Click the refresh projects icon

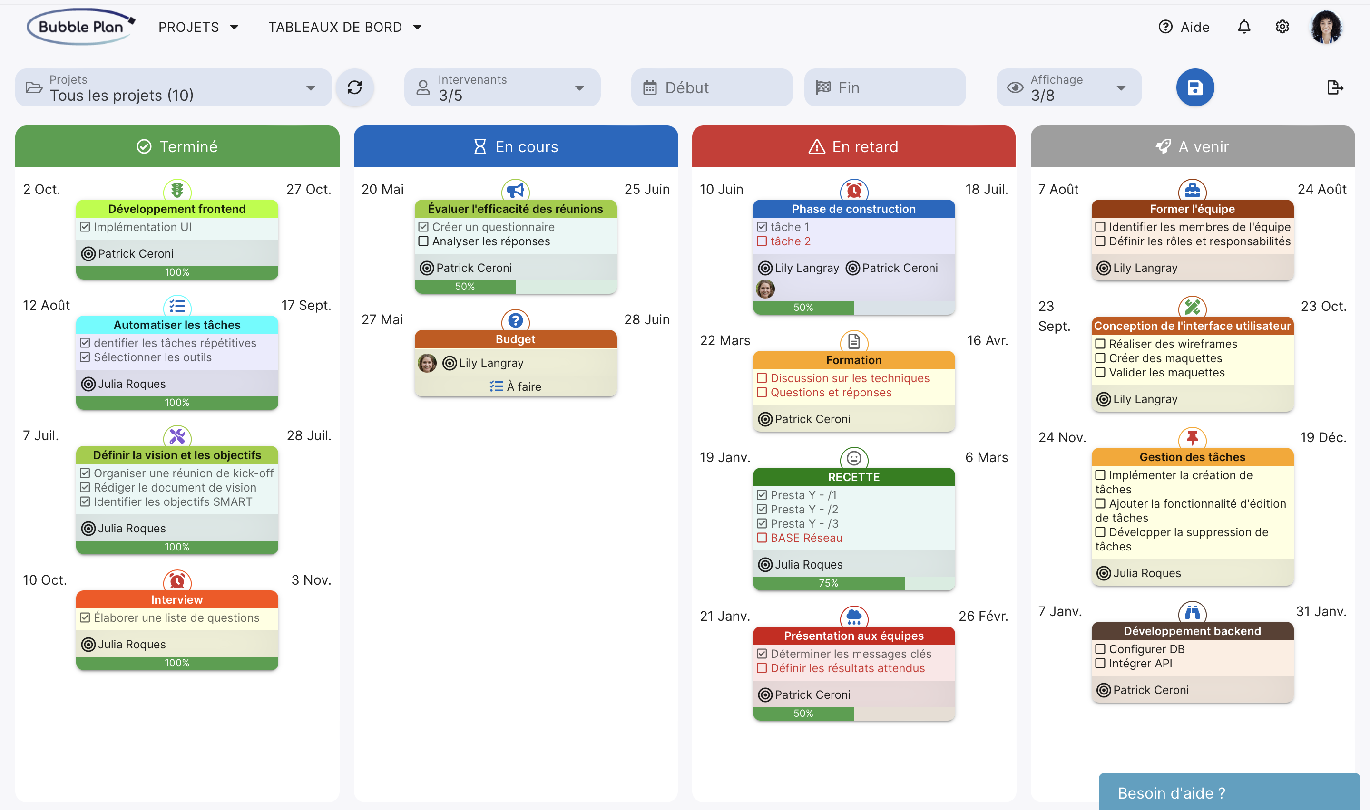354,87
